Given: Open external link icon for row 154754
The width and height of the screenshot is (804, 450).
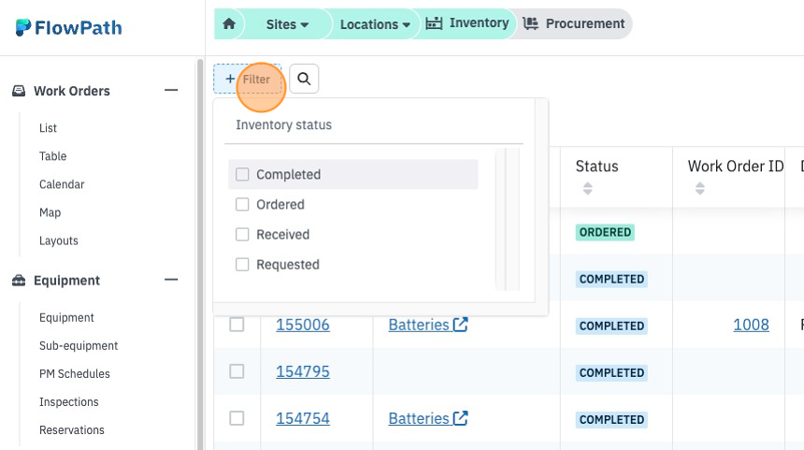Looking at the screenshot, I should pos(461,418).
